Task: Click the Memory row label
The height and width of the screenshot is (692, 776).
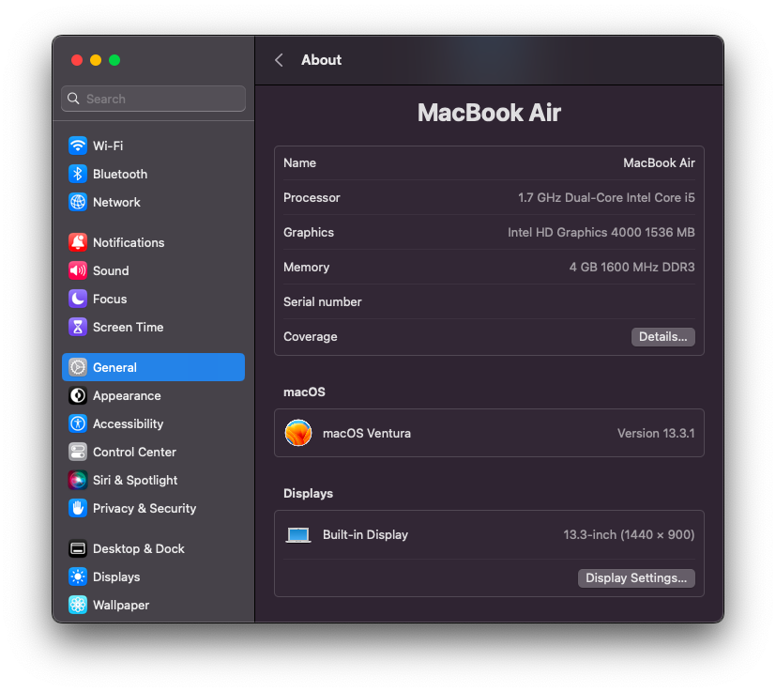Action: click(x=306, y=267)
